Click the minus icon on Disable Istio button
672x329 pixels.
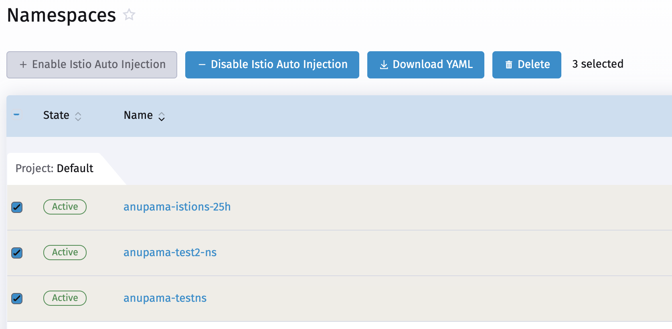tap(202, 64)
